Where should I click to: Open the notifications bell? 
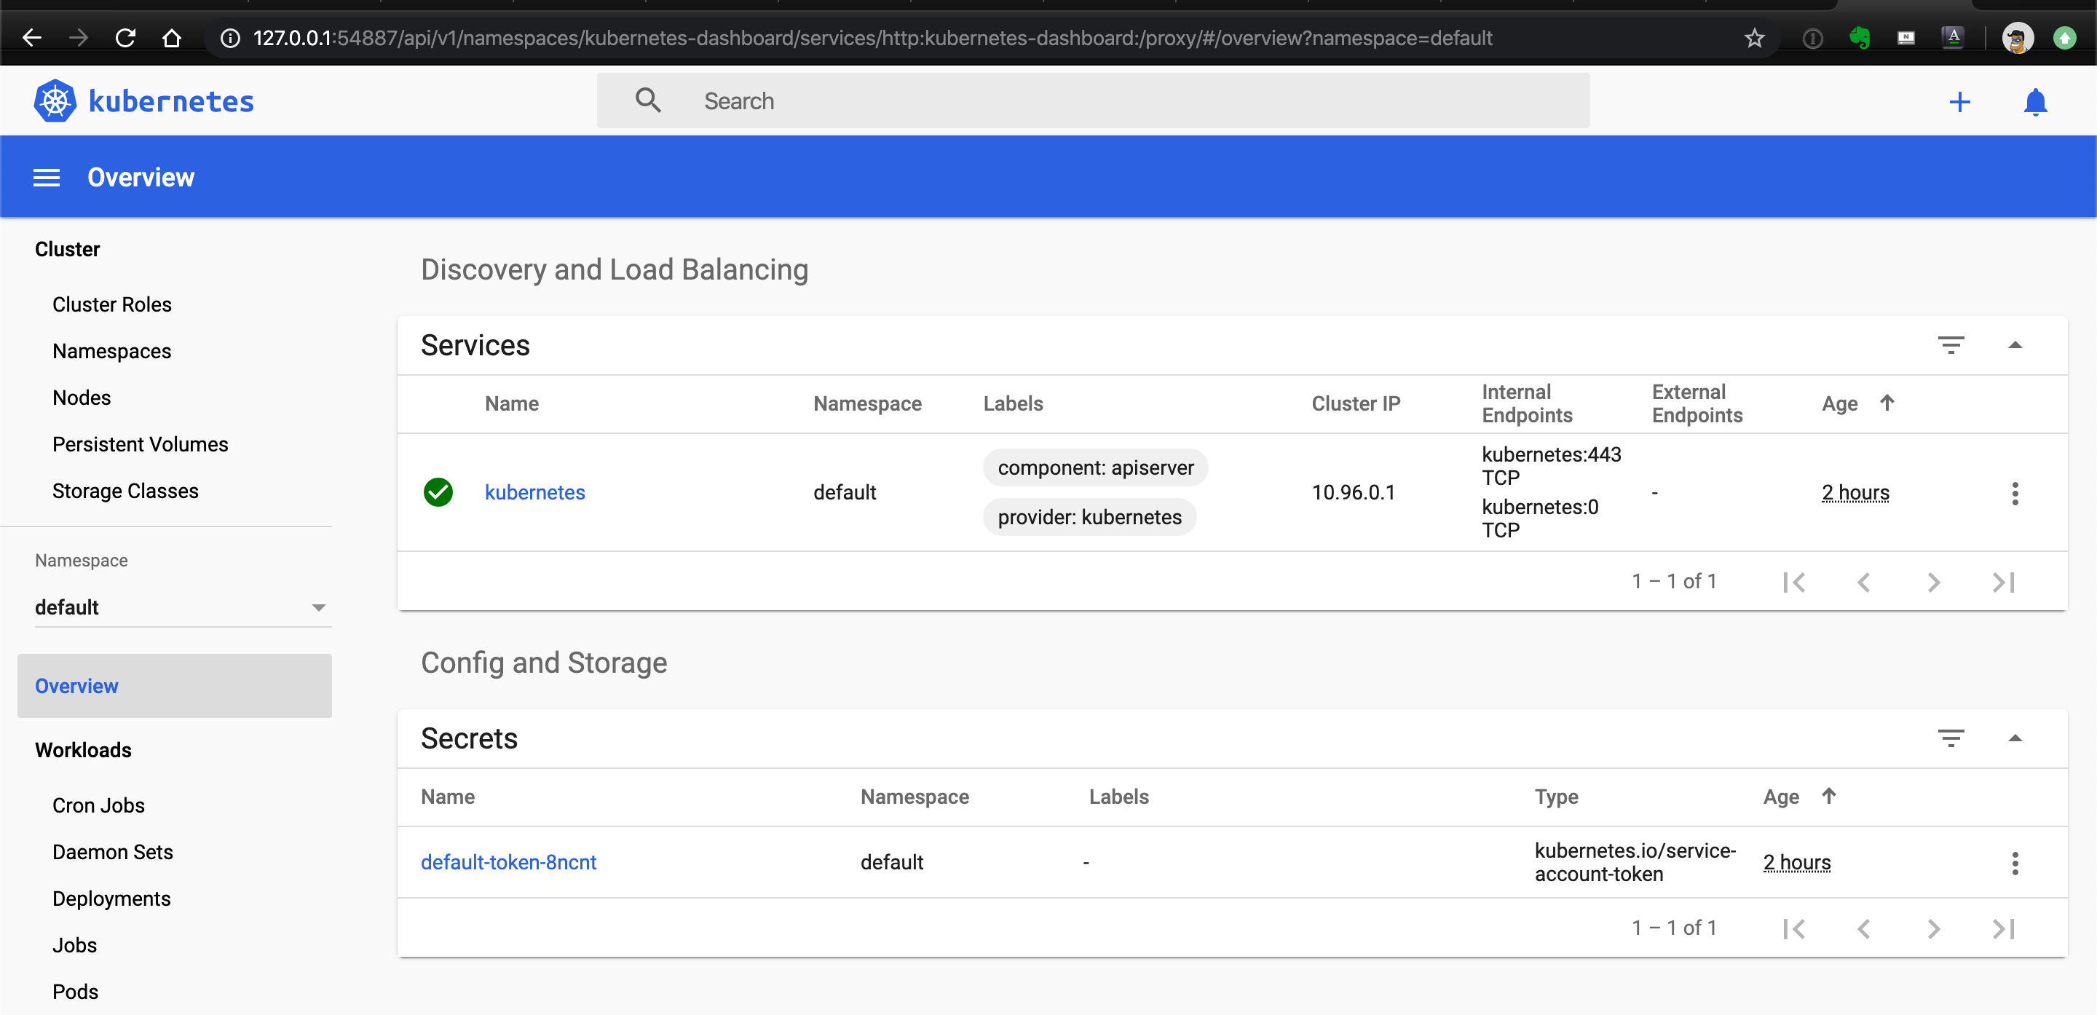(2034, 102)
